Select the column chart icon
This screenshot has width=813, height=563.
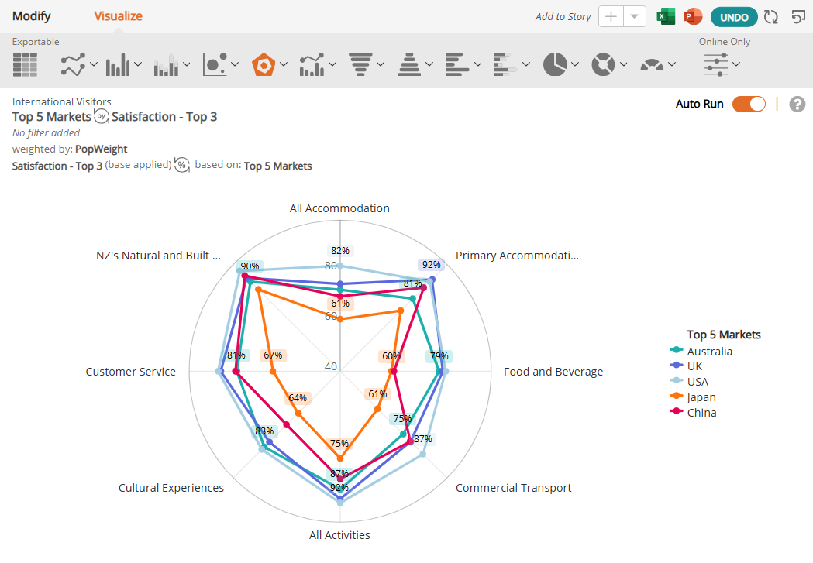[x=118, y=65]
